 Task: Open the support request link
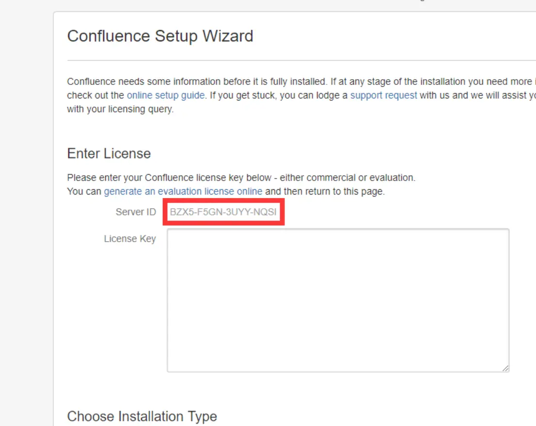[383, 95]
